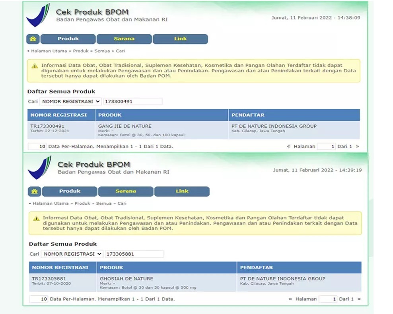Click registration number TR173305881
This screenshot has width=393, height=314.
(x=49, y=279)
